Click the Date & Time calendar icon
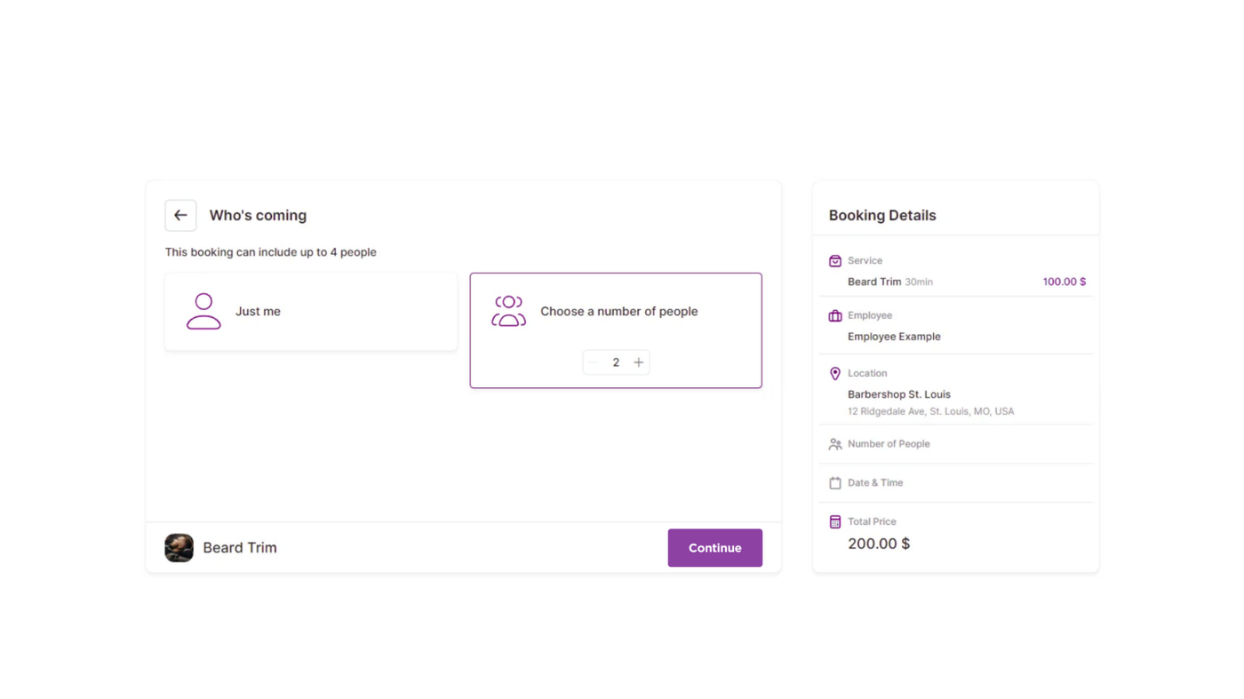The width and height of the screenshot is (1244, 699). click(835, 483)
